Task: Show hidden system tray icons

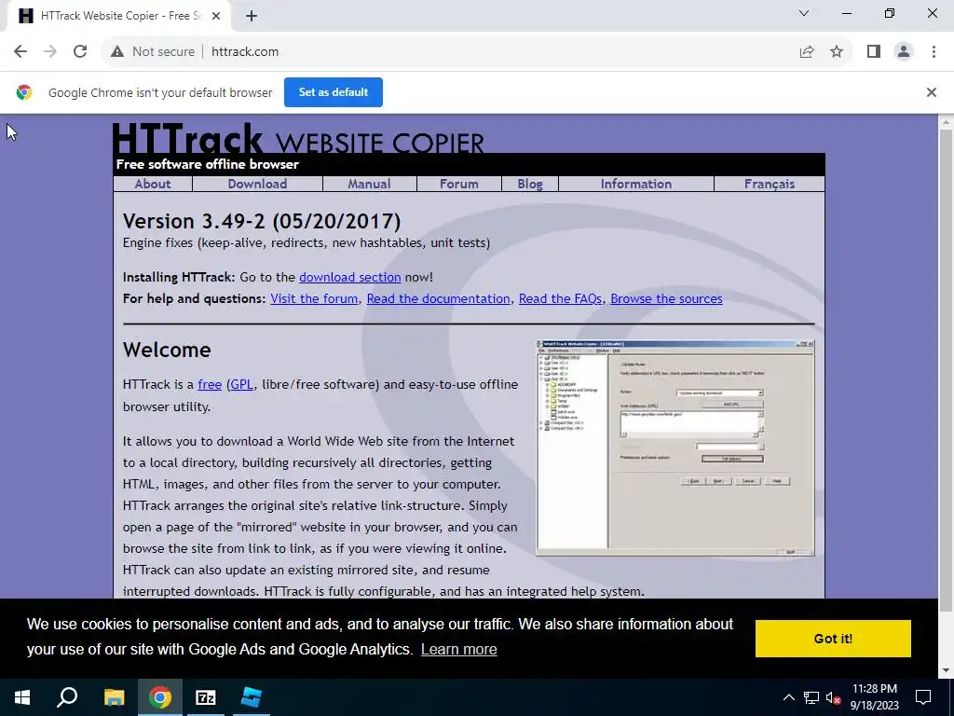Action: [788, 697]
